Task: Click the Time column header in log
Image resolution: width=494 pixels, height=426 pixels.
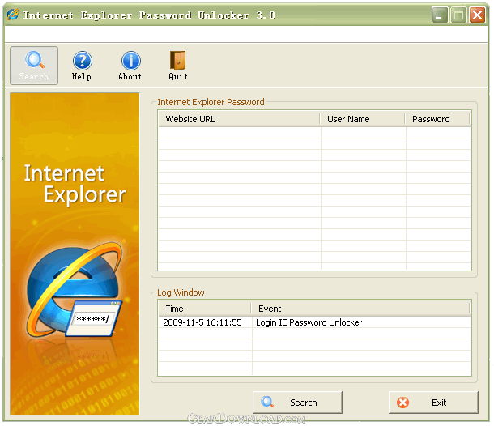Action: coord(204,309)
